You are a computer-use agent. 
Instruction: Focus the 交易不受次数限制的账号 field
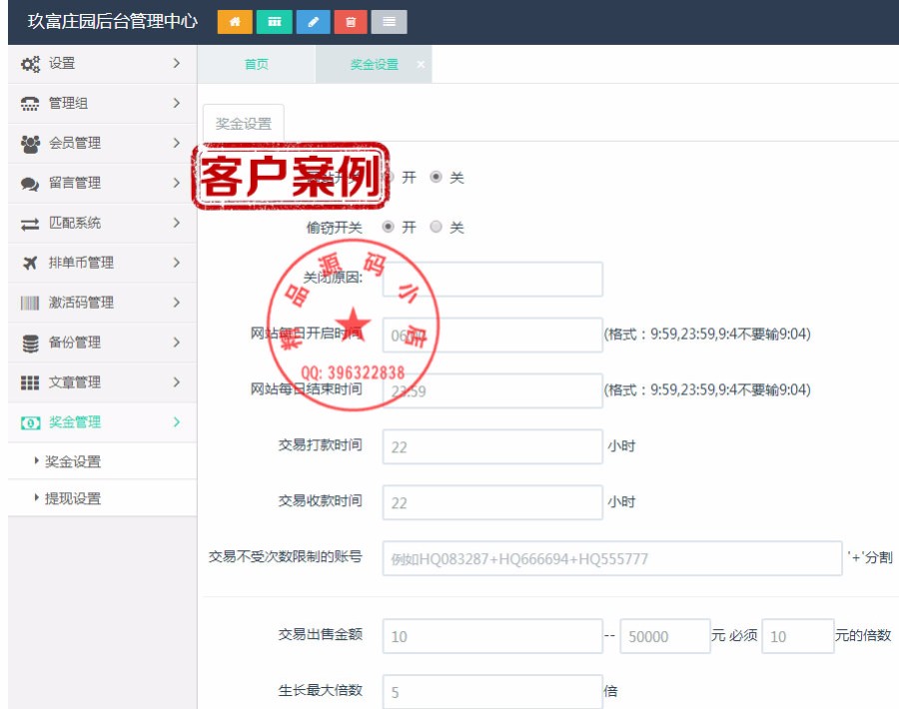point(612,558)
